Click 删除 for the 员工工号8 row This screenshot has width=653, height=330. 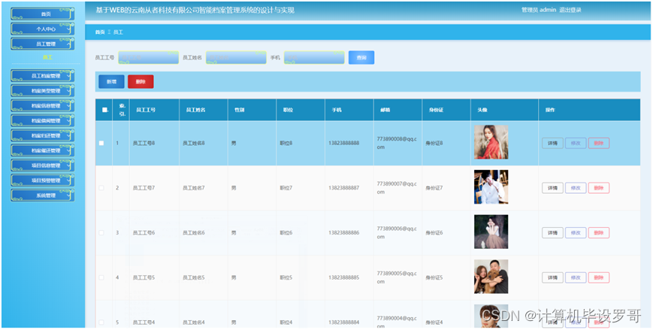point(599,144)
